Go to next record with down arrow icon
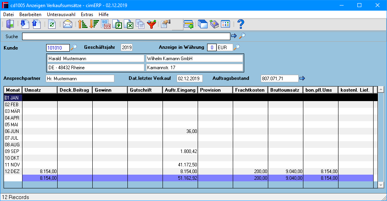Viewport: 387px width, 201px height. click(24, 24)
